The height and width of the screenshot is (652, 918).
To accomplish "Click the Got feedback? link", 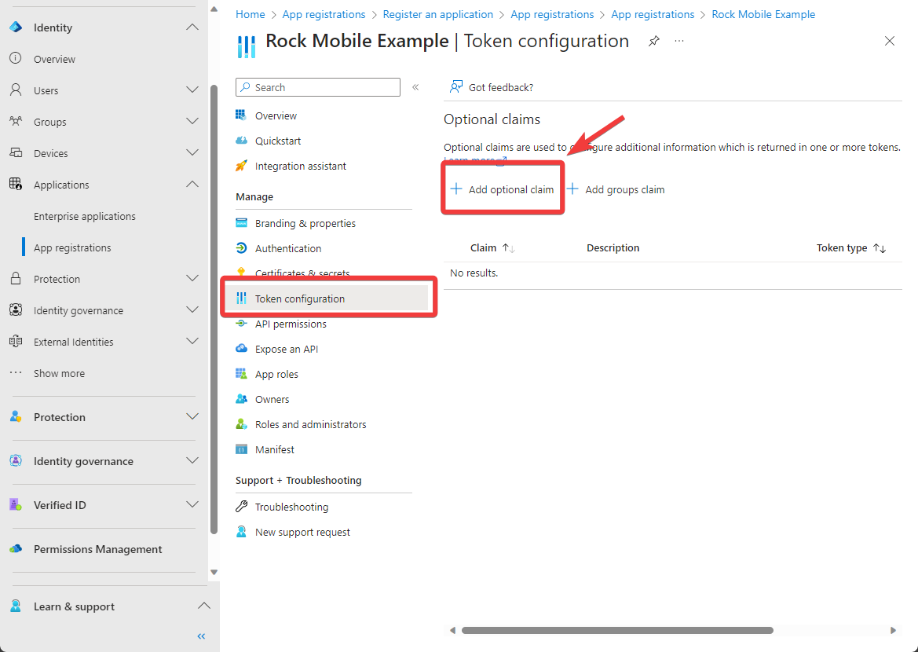I will pyautogui.click(x=500, y=87).
